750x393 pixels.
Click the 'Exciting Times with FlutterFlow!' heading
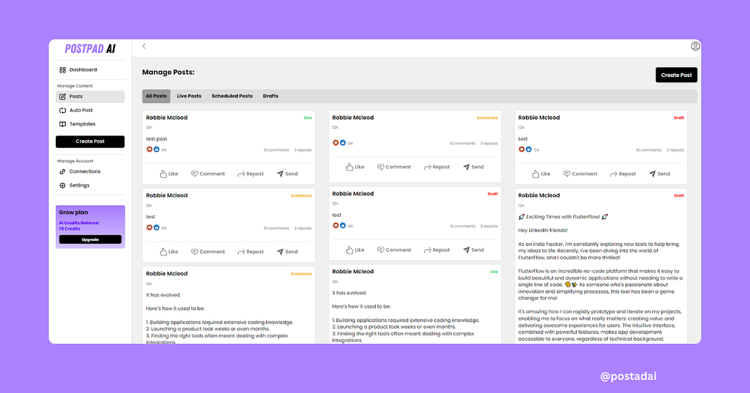tap(563, 217)
